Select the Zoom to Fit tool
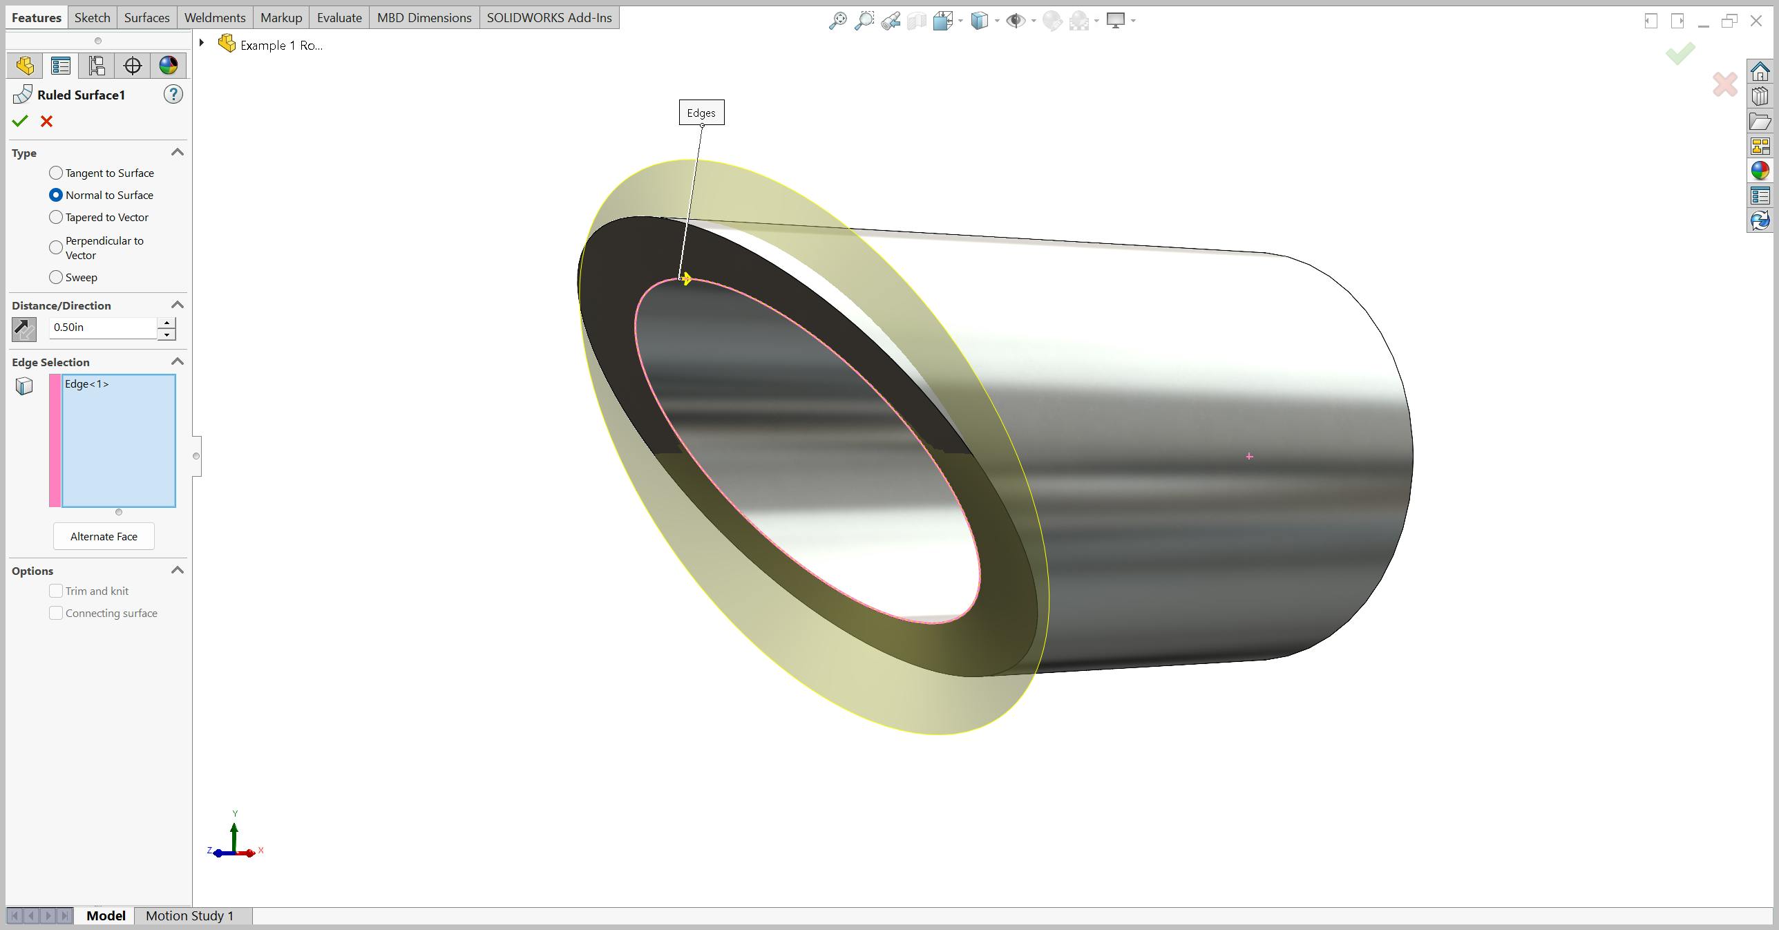1779x930 pixels. (x=839, y=21)
